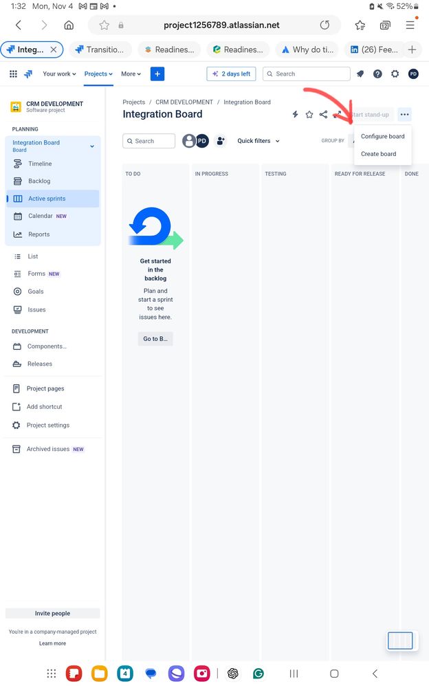Open Goals in sidebar
The image size is (429, 686).
(x=52, y=291)
